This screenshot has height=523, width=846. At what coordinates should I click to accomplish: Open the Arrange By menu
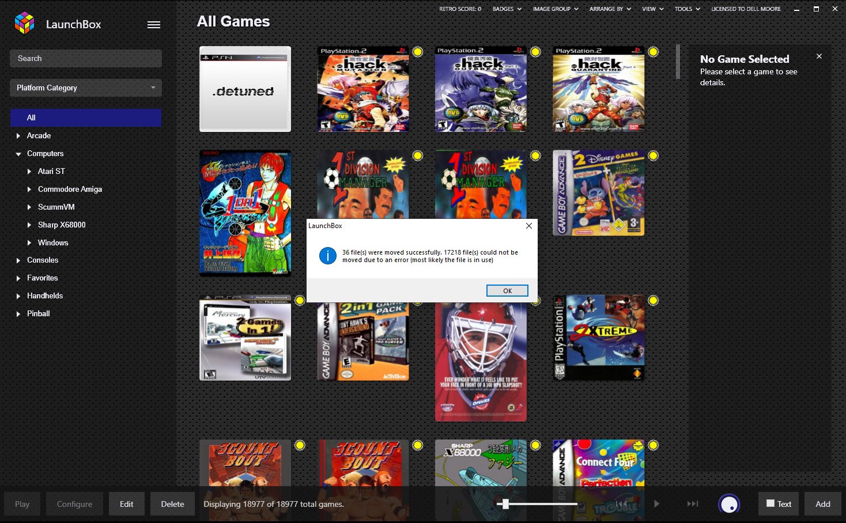pyautogui.click(x=610, y=9)
